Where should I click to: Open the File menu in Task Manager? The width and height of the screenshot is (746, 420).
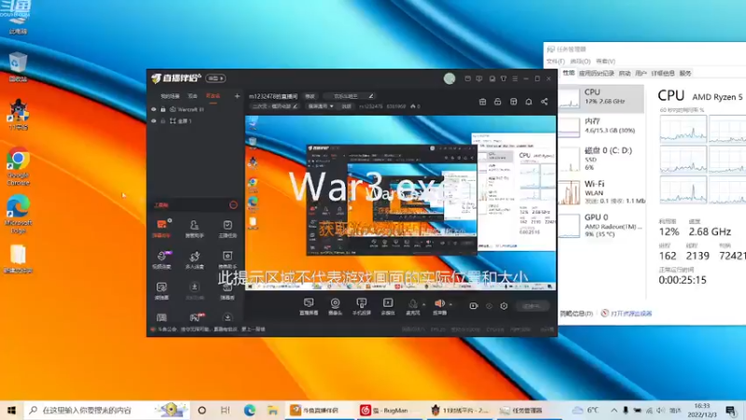tap(555, 62)
